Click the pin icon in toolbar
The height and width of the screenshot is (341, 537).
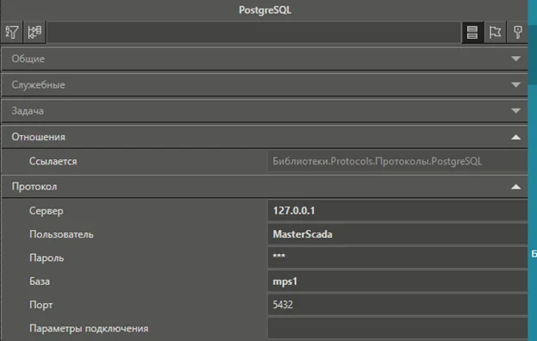[517, 32]
